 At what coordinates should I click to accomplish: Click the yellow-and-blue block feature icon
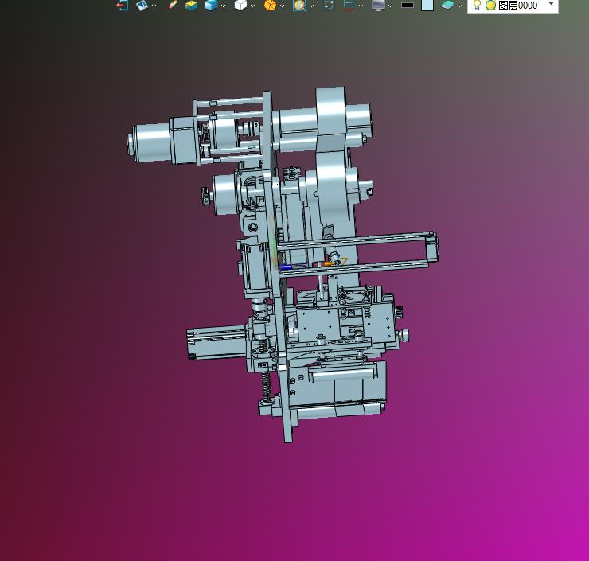click(192, 5)
